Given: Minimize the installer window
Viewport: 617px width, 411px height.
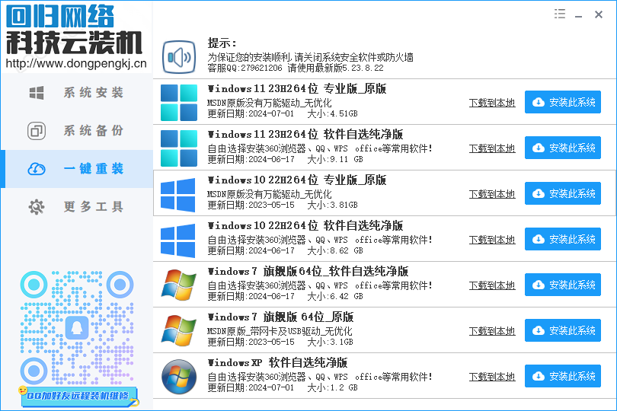Looking at the screenshot, I should [x=578, y=15].
